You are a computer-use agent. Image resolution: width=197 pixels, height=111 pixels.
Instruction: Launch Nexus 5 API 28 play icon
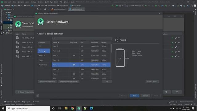[172, 47]
